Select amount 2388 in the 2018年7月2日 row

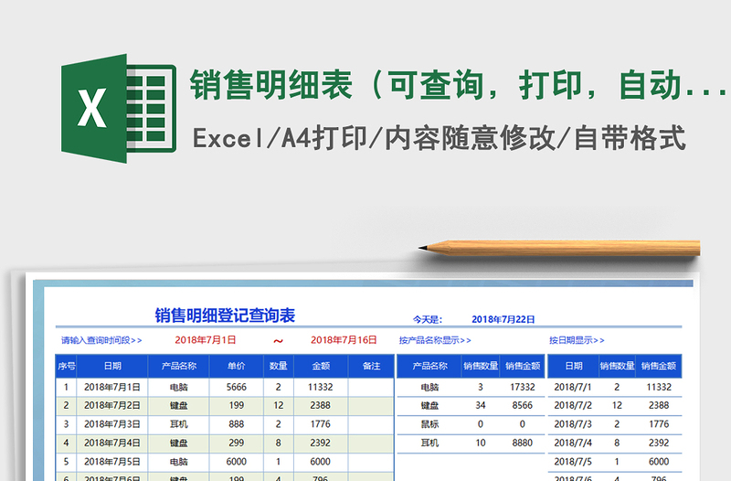[321, 405]
